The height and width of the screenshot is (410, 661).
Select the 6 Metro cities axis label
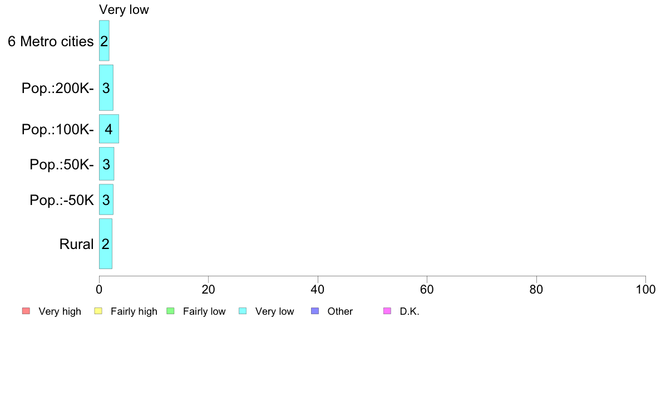(x=51, y=41)
